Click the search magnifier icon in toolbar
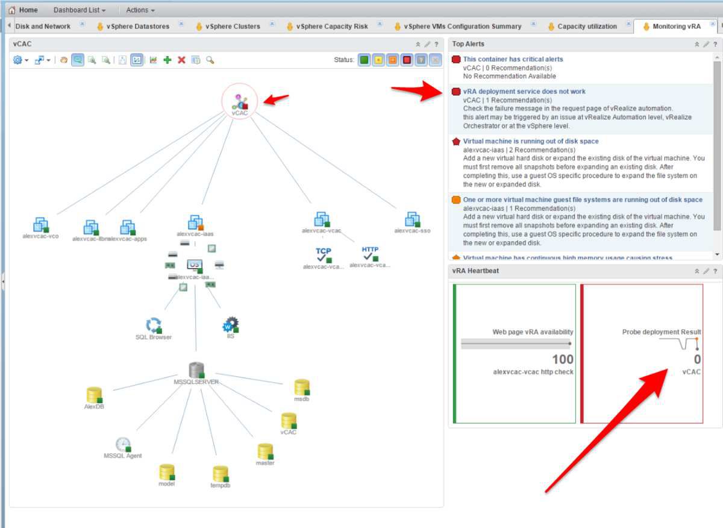This screenshot has height=528, width=723. tap(210, 60)
